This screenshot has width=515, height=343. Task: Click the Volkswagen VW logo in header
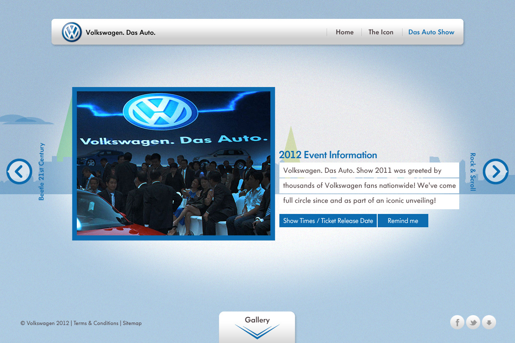click(x=72, y=32)
